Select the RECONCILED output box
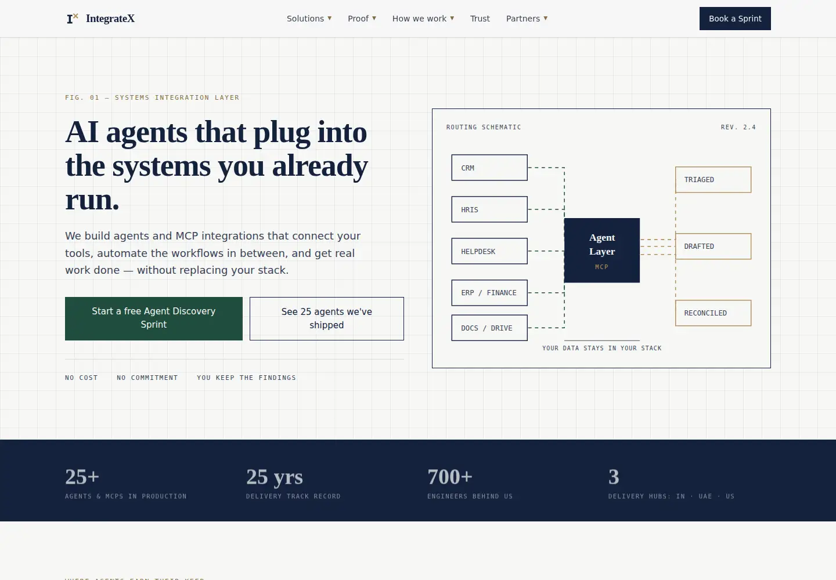Screen dimensions: 836x580 pyautogui.click(x=713, y=313)
